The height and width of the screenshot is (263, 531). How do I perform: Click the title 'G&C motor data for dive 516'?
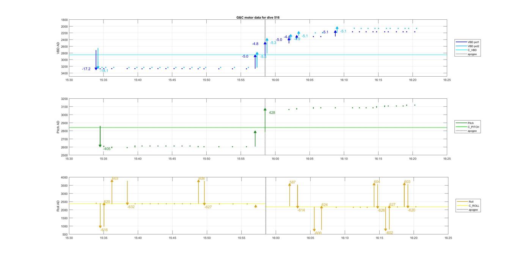(258, 17)
